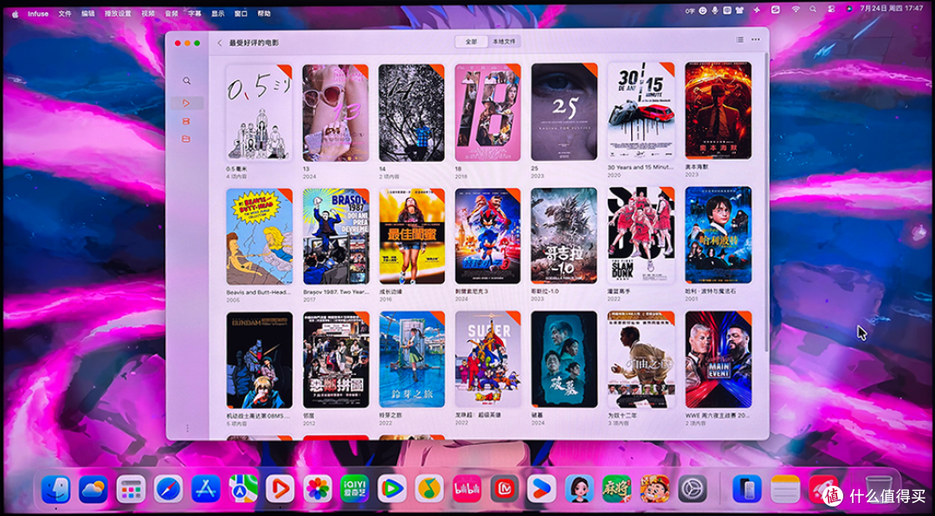Go back from 最受好评的电影

pos(219,43)
